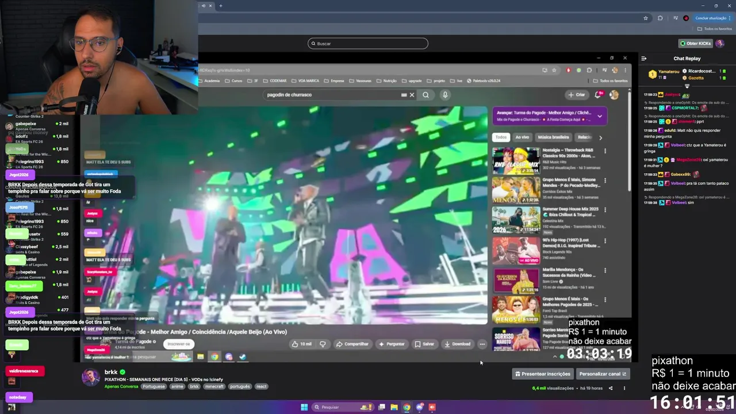The width and height of the screenshot is (736, 414).
Task: Click the Presentear inscrições button
Action: (543, 374)
